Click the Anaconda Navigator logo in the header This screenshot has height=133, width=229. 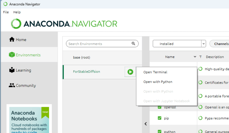click(x=64, y=24)
